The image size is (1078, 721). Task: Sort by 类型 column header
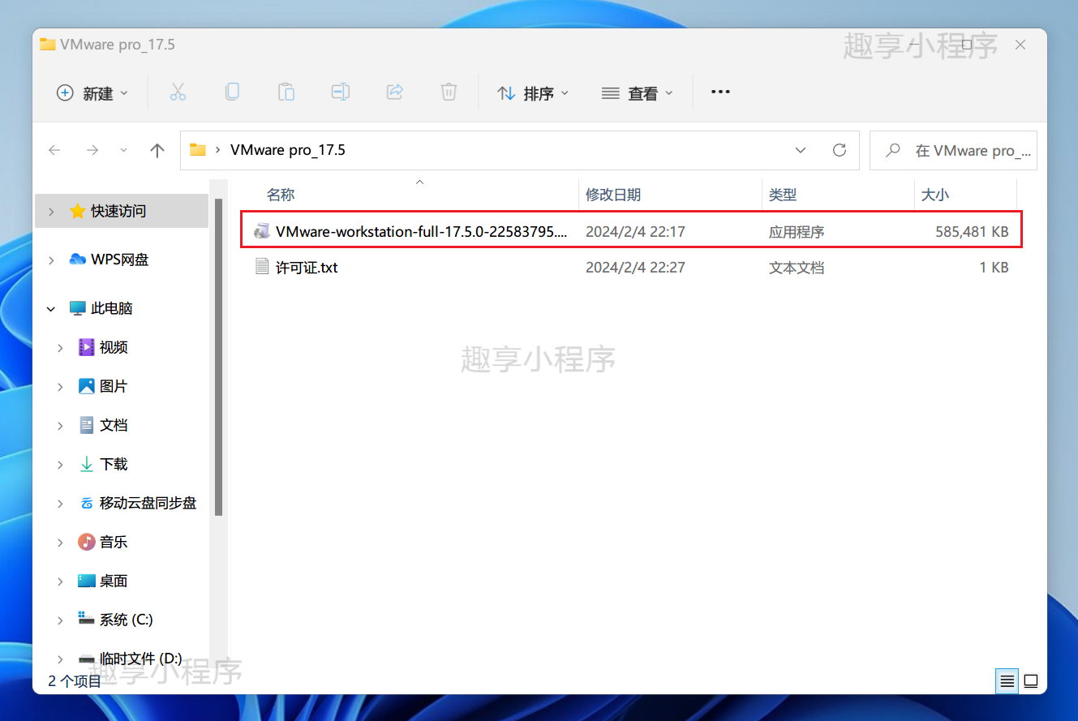click(x=783, y=195)
